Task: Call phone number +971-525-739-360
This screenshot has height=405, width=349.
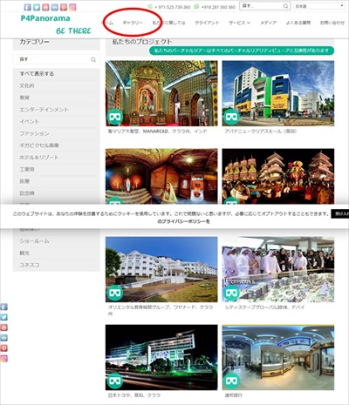Action: pos(173,7)
